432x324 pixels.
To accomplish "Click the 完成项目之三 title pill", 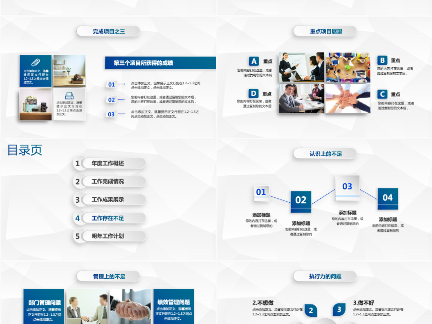I will tap(108, 31).
